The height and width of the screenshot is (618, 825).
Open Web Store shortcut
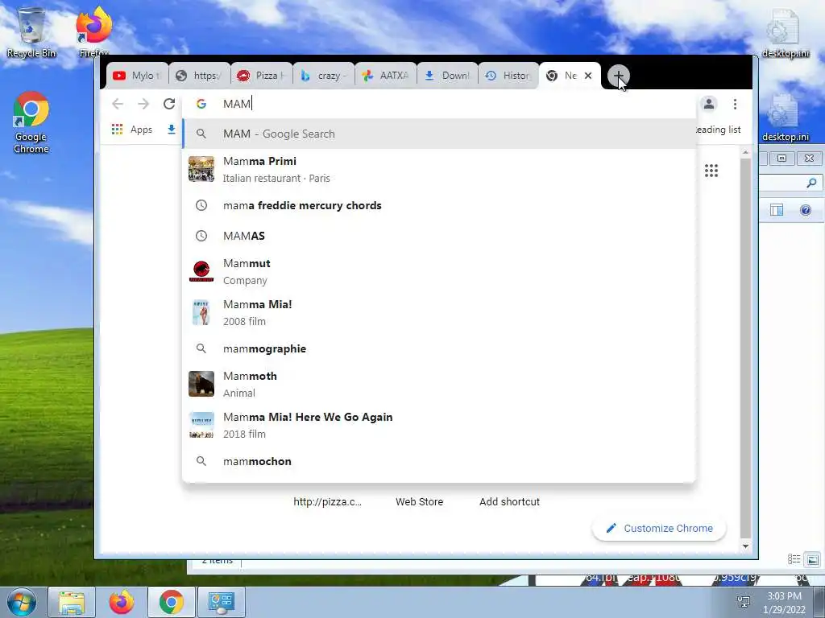(x=419, y=501)
